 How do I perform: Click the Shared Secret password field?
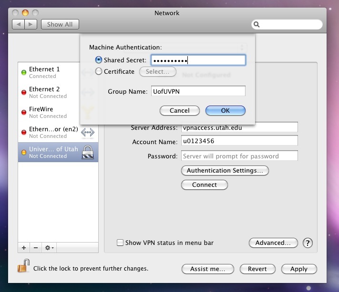tap(198, 60)
